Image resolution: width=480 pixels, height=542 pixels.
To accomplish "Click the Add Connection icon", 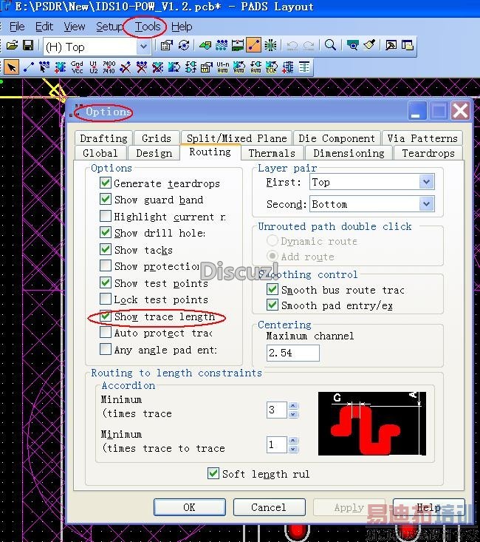I will 28,67.
